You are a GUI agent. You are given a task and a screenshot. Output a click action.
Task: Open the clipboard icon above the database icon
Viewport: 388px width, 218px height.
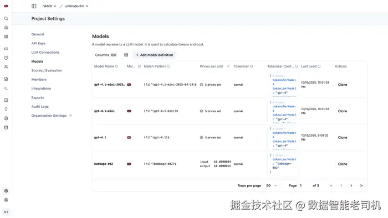tap(6, 118)
